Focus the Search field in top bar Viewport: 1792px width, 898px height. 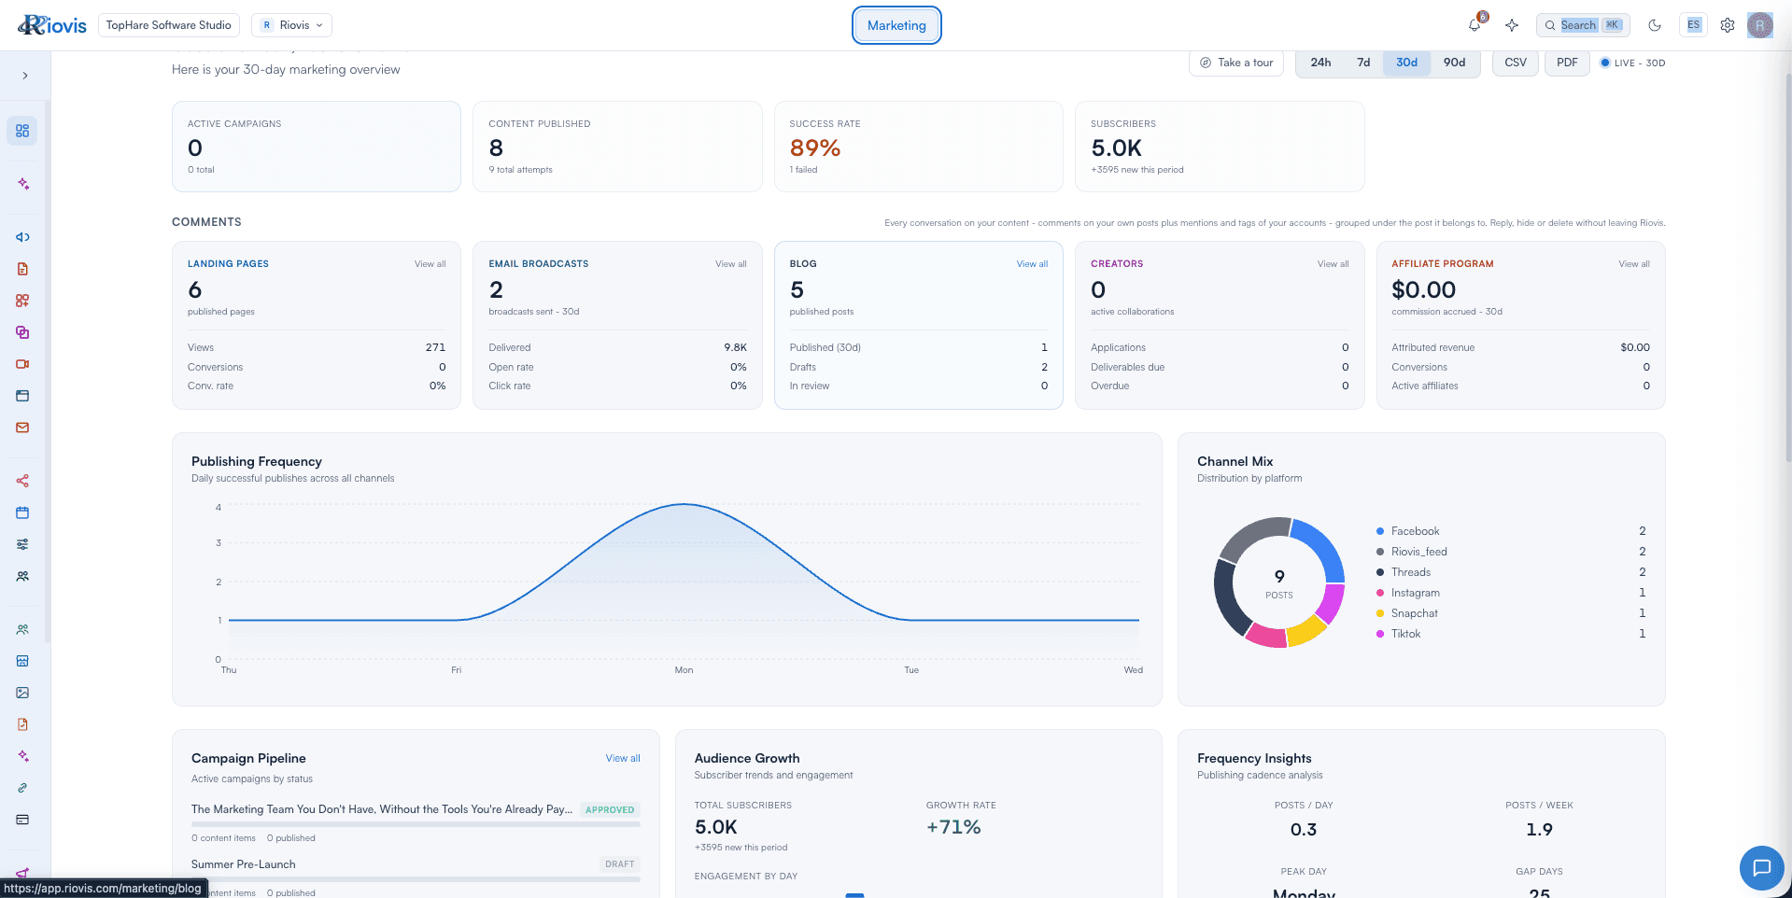click(1583, 25)
